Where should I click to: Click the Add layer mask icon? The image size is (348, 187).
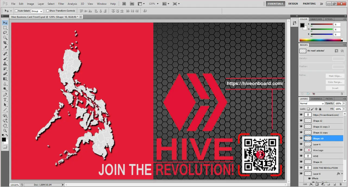[x=317, y=185]
